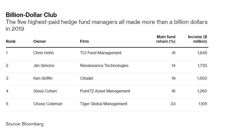Screen dimensions: 227x130
Task: Click the Income ($ million) header
Action: coord(198,39)
